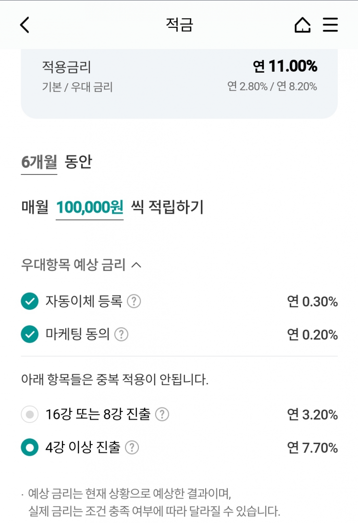This screenshot has width=358, height=523.
Task: Click the 적금 page title
Action: 180,25
